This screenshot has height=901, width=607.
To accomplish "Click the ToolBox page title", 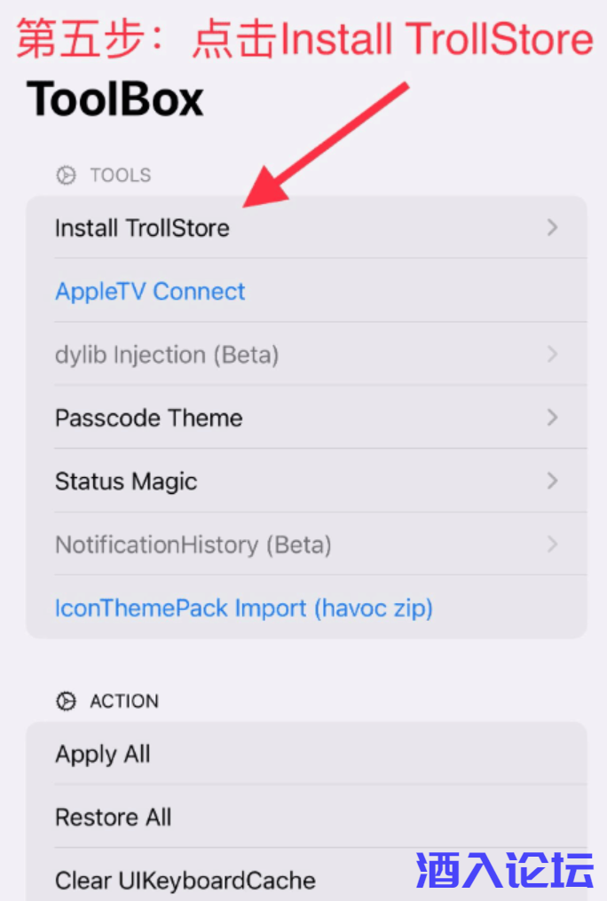I will (x=115, y=99).
